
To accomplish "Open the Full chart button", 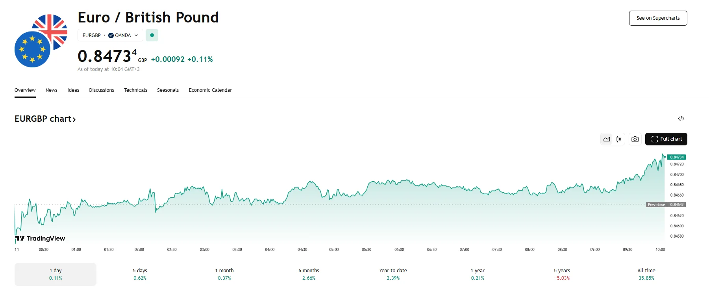I will point(666,139).
